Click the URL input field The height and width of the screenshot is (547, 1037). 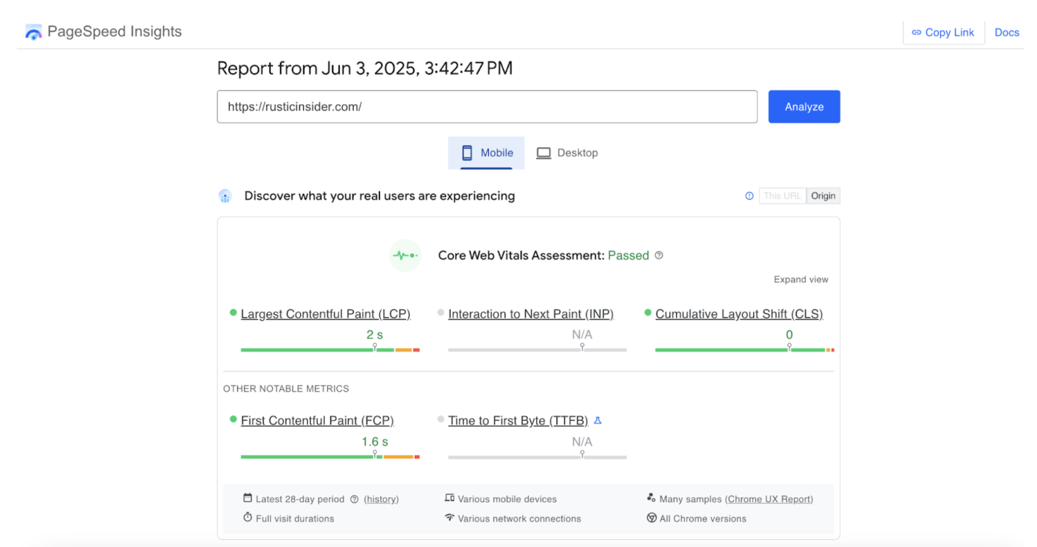click(487, 107)
